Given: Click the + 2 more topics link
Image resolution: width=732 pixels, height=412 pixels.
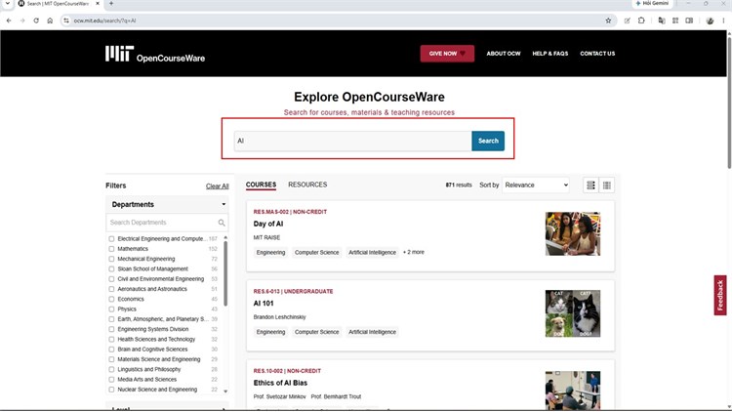Looking at the screenshot, I should click(x=414, y=252).
